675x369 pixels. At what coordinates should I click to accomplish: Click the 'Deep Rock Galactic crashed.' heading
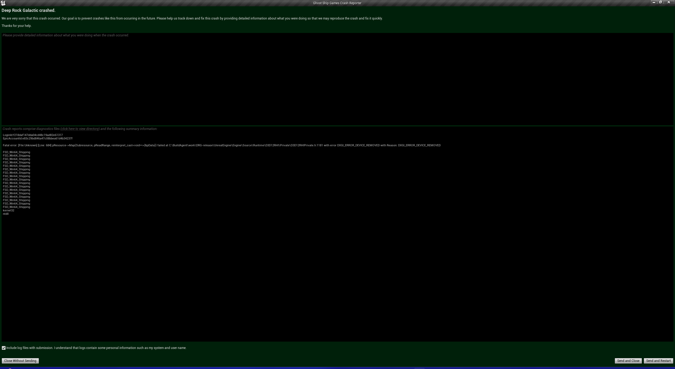tap(28, 11)
